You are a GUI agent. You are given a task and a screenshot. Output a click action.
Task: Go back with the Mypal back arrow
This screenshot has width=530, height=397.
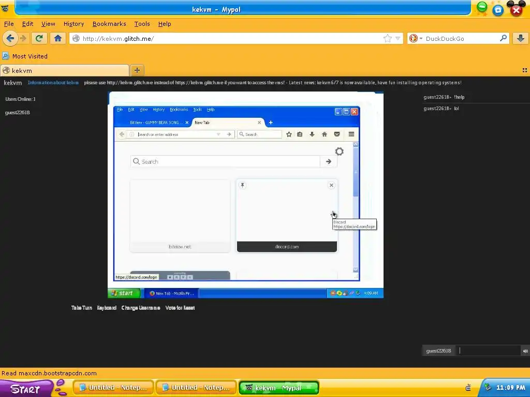10,38
